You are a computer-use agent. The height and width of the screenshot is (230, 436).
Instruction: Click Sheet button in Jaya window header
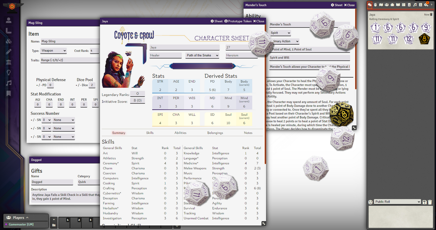[216, 21]
